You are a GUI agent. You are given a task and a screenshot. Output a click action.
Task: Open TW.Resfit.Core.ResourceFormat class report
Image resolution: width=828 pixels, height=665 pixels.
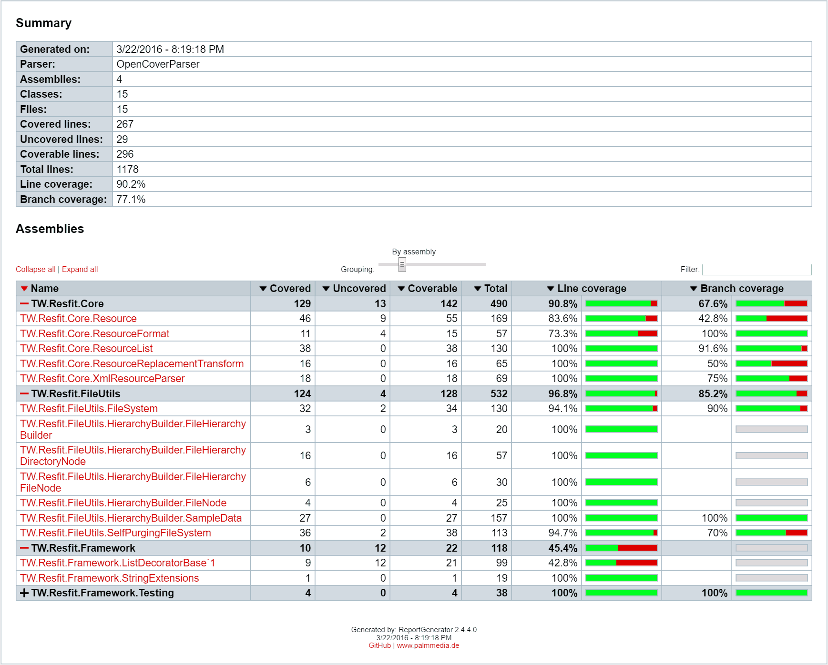point(95,334)
